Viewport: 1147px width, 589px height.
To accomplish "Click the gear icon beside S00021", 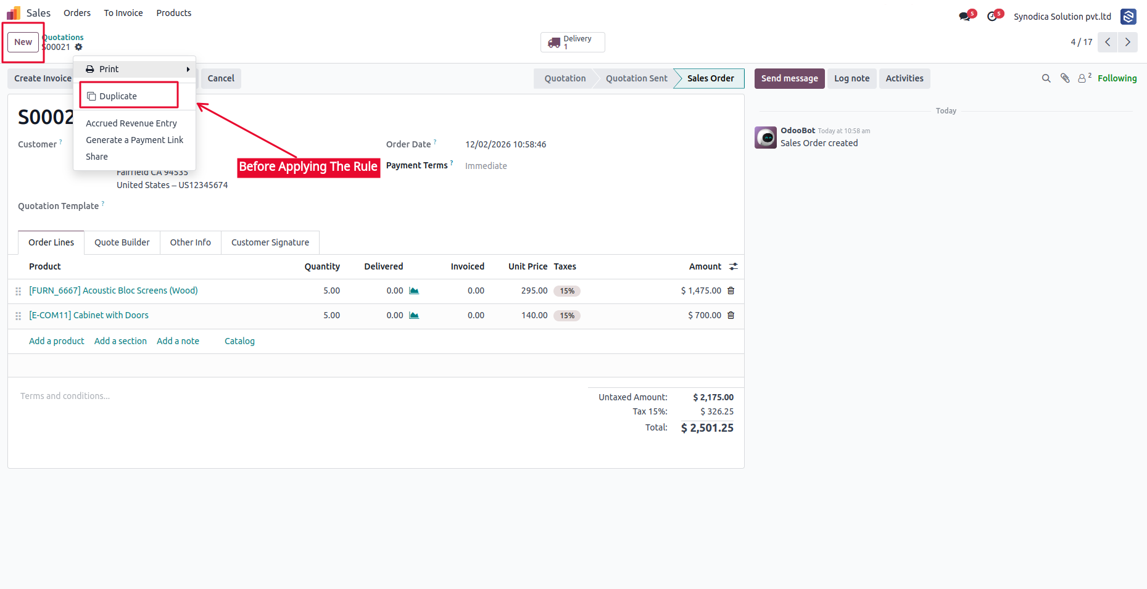I will 78,47.
